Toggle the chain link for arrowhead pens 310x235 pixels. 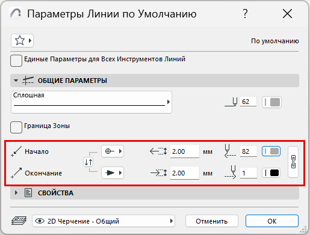pos(293,162)
